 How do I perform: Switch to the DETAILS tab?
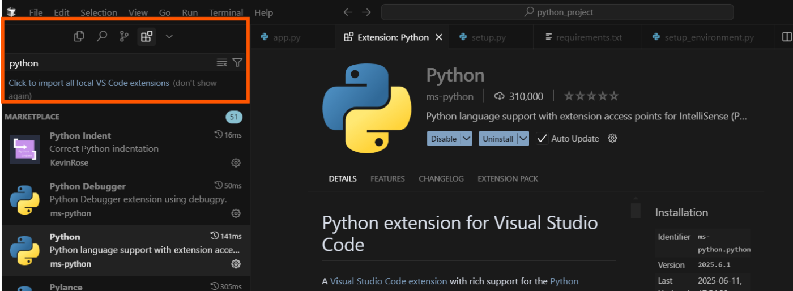point(343,179)
